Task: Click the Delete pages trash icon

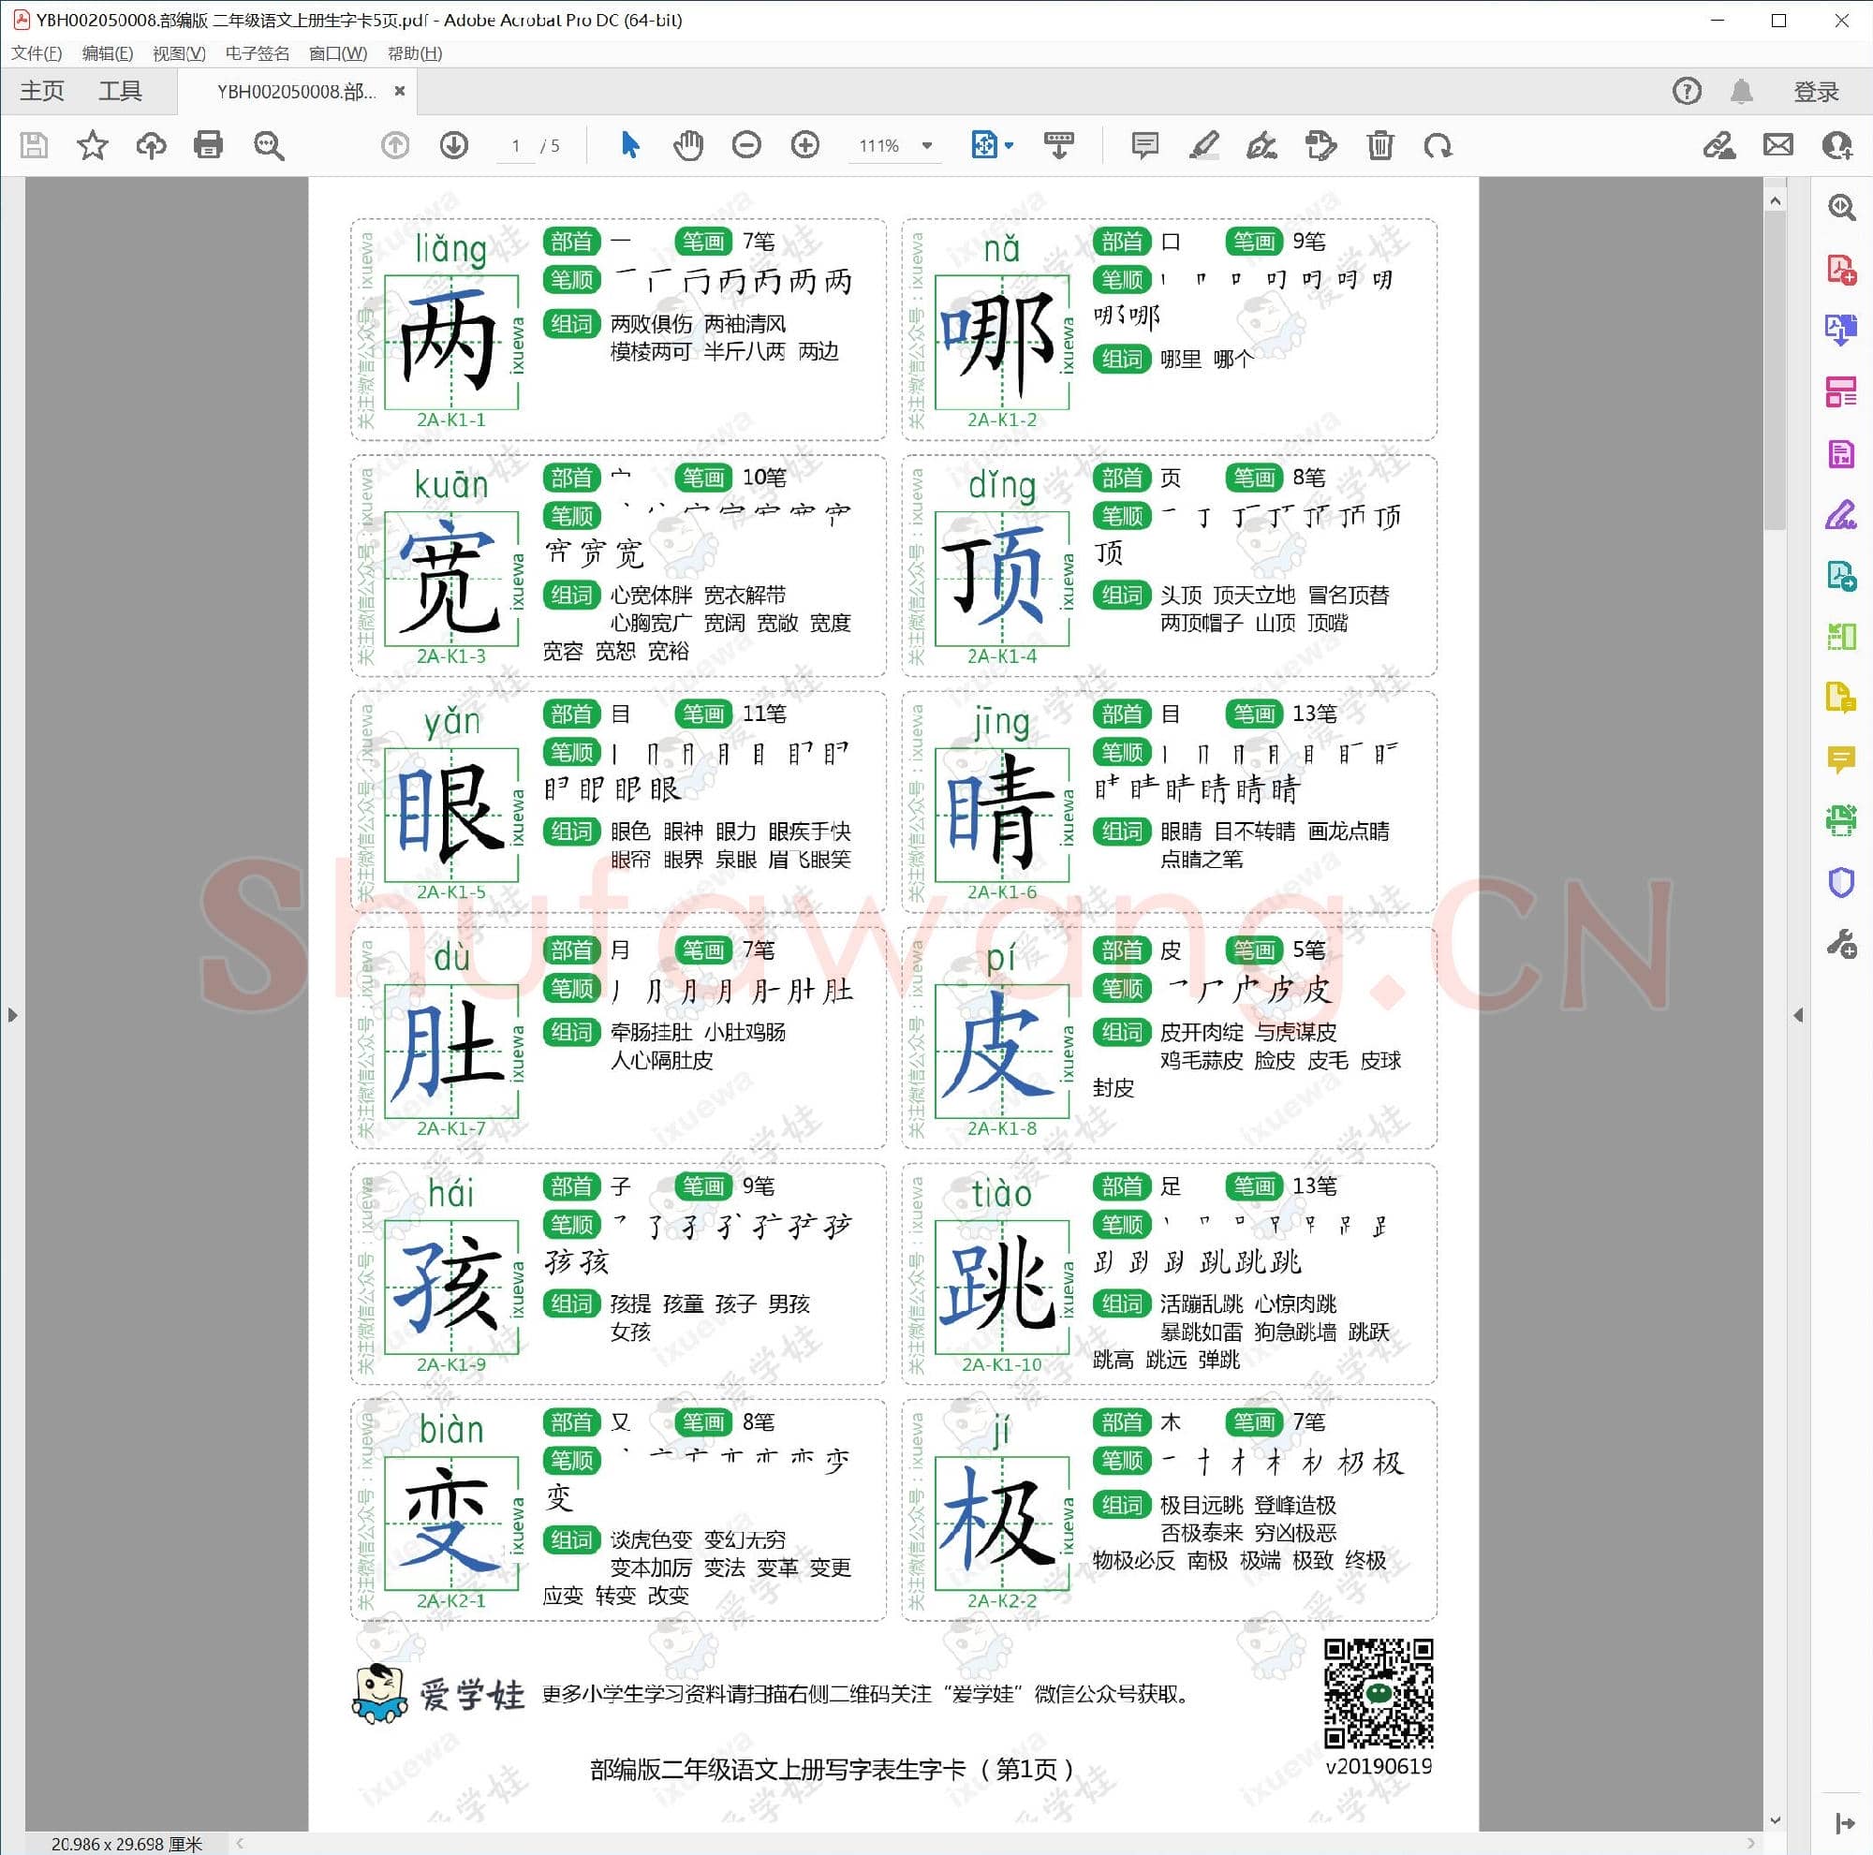Action: 1380,145
